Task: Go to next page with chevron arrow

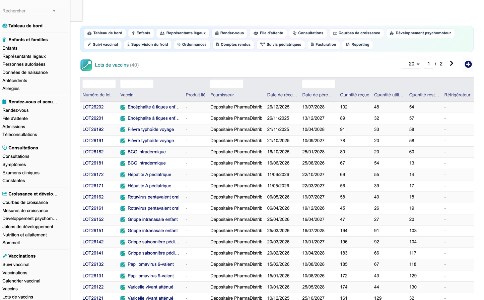Action: coord(452,63)
